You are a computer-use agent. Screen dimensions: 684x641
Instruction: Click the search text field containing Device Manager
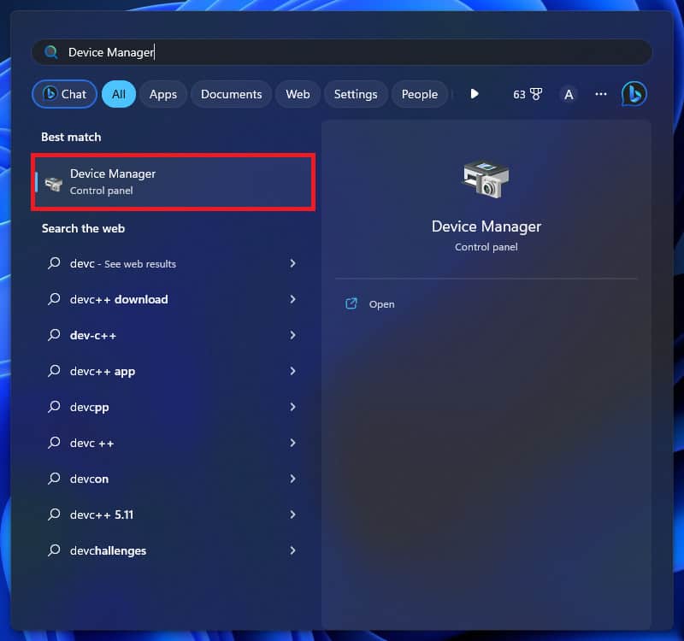[341, 52]
